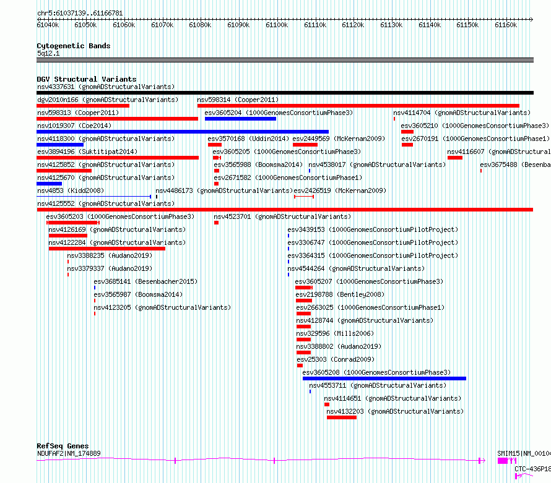Click the nsv4125552 gnomAD variant label

(106, 203)
